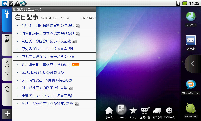201x121 pixels.
Task: Click the first notification icon in status bar
Action: click(5, 3)
